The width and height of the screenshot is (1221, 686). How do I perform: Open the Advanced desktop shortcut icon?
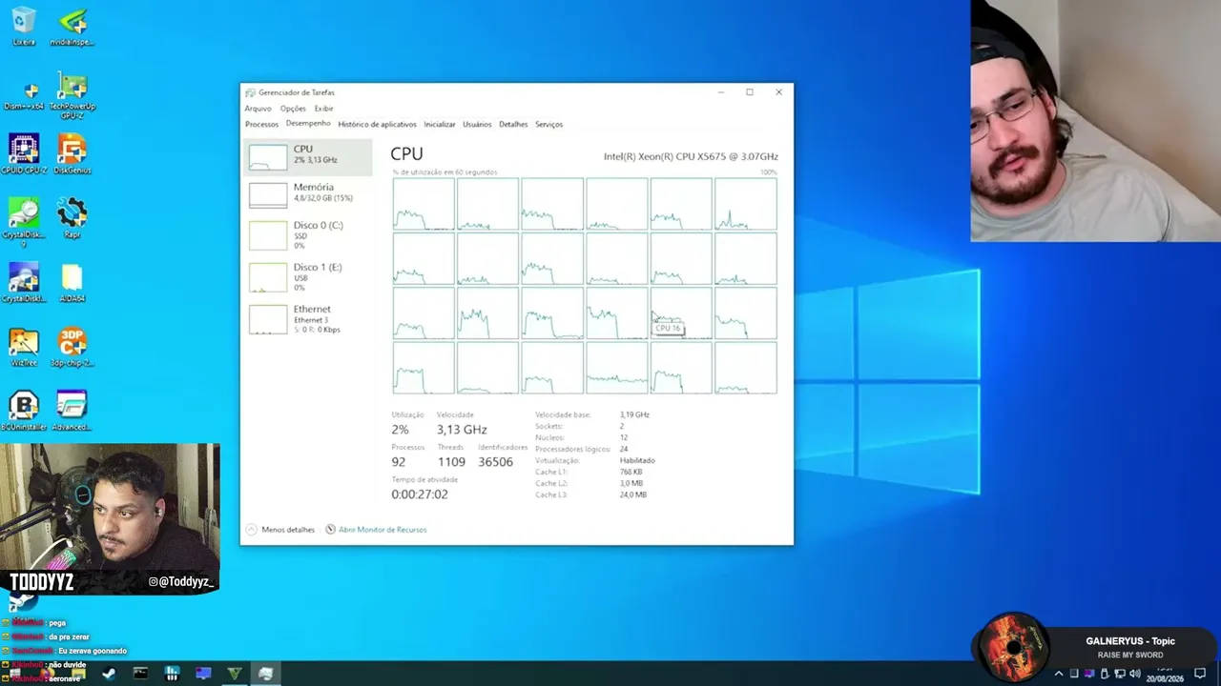72,411
